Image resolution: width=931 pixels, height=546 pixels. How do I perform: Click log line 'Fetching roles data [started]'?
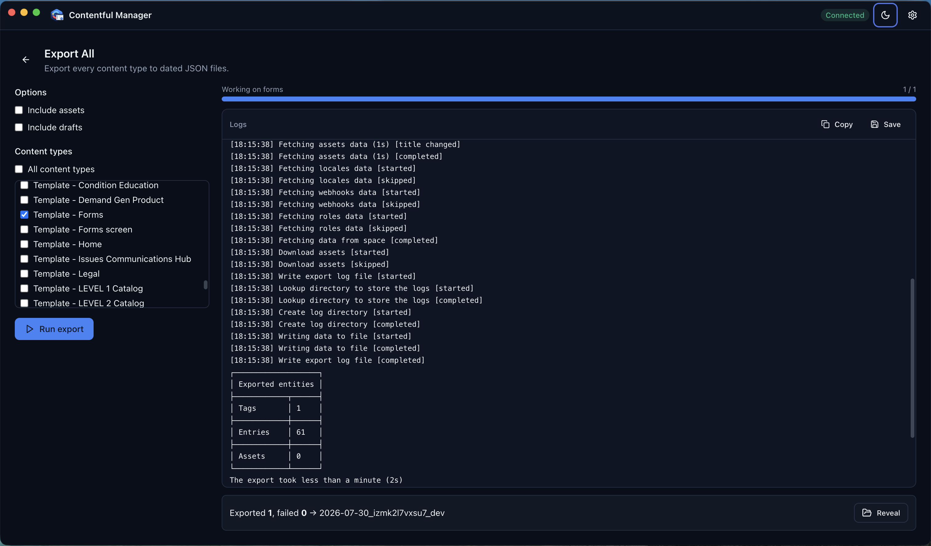click(x=318, y=216)
